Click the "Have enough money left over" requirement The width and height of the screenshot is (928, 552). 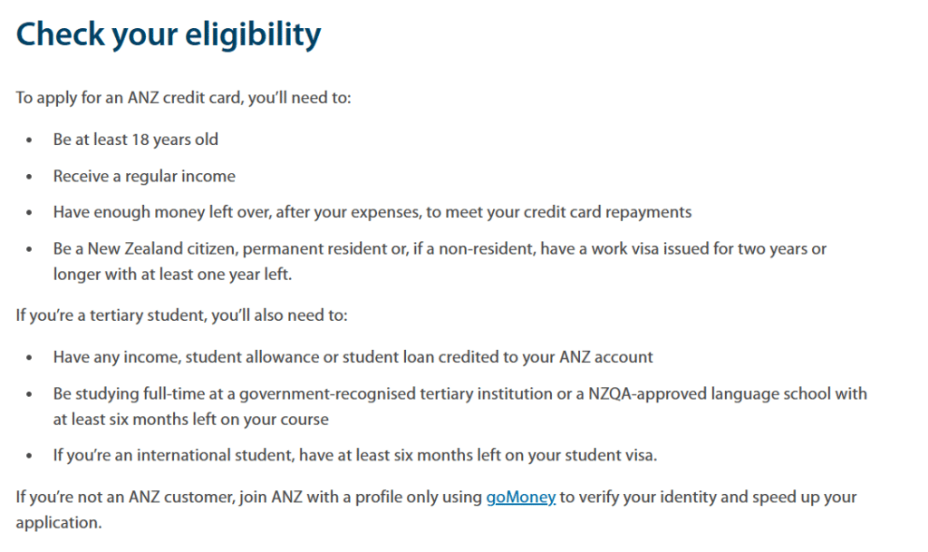pyautogui.click(x=372, y=212)
